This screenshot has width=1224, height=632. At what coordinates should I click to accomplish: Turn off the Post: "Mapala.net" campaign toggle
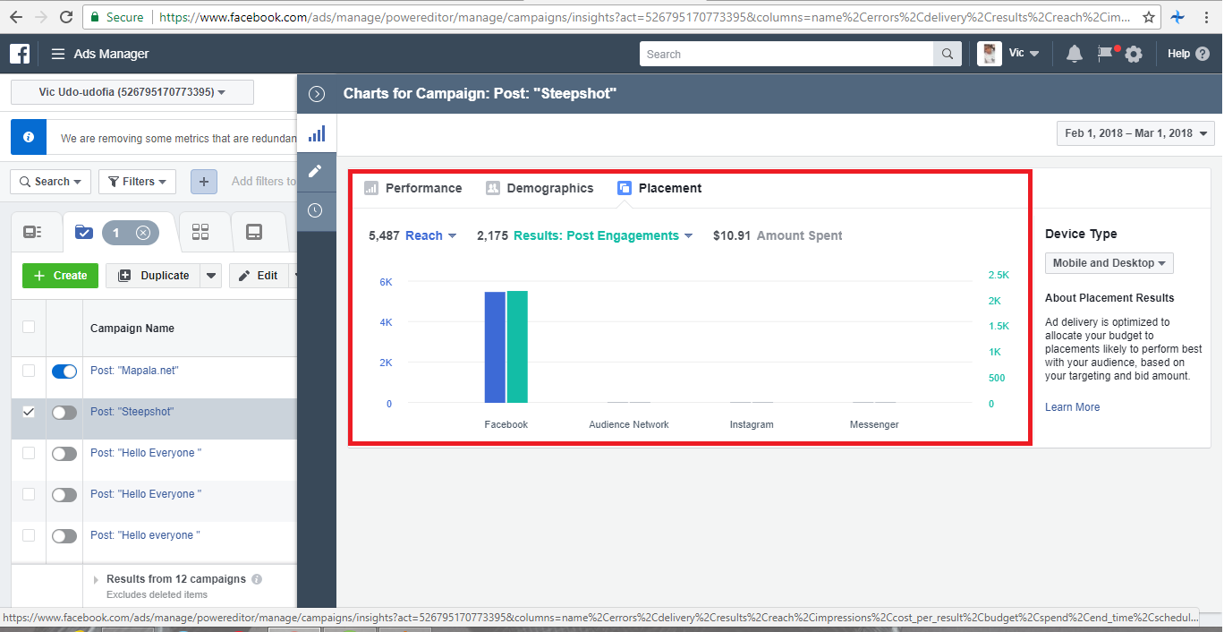pos(64,372)
